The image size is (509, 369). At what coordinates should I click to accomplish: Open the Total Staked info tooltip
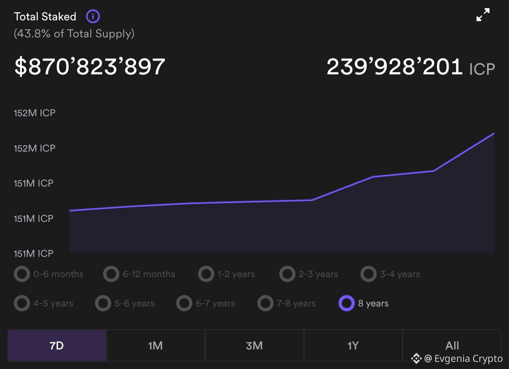[93, 16]
